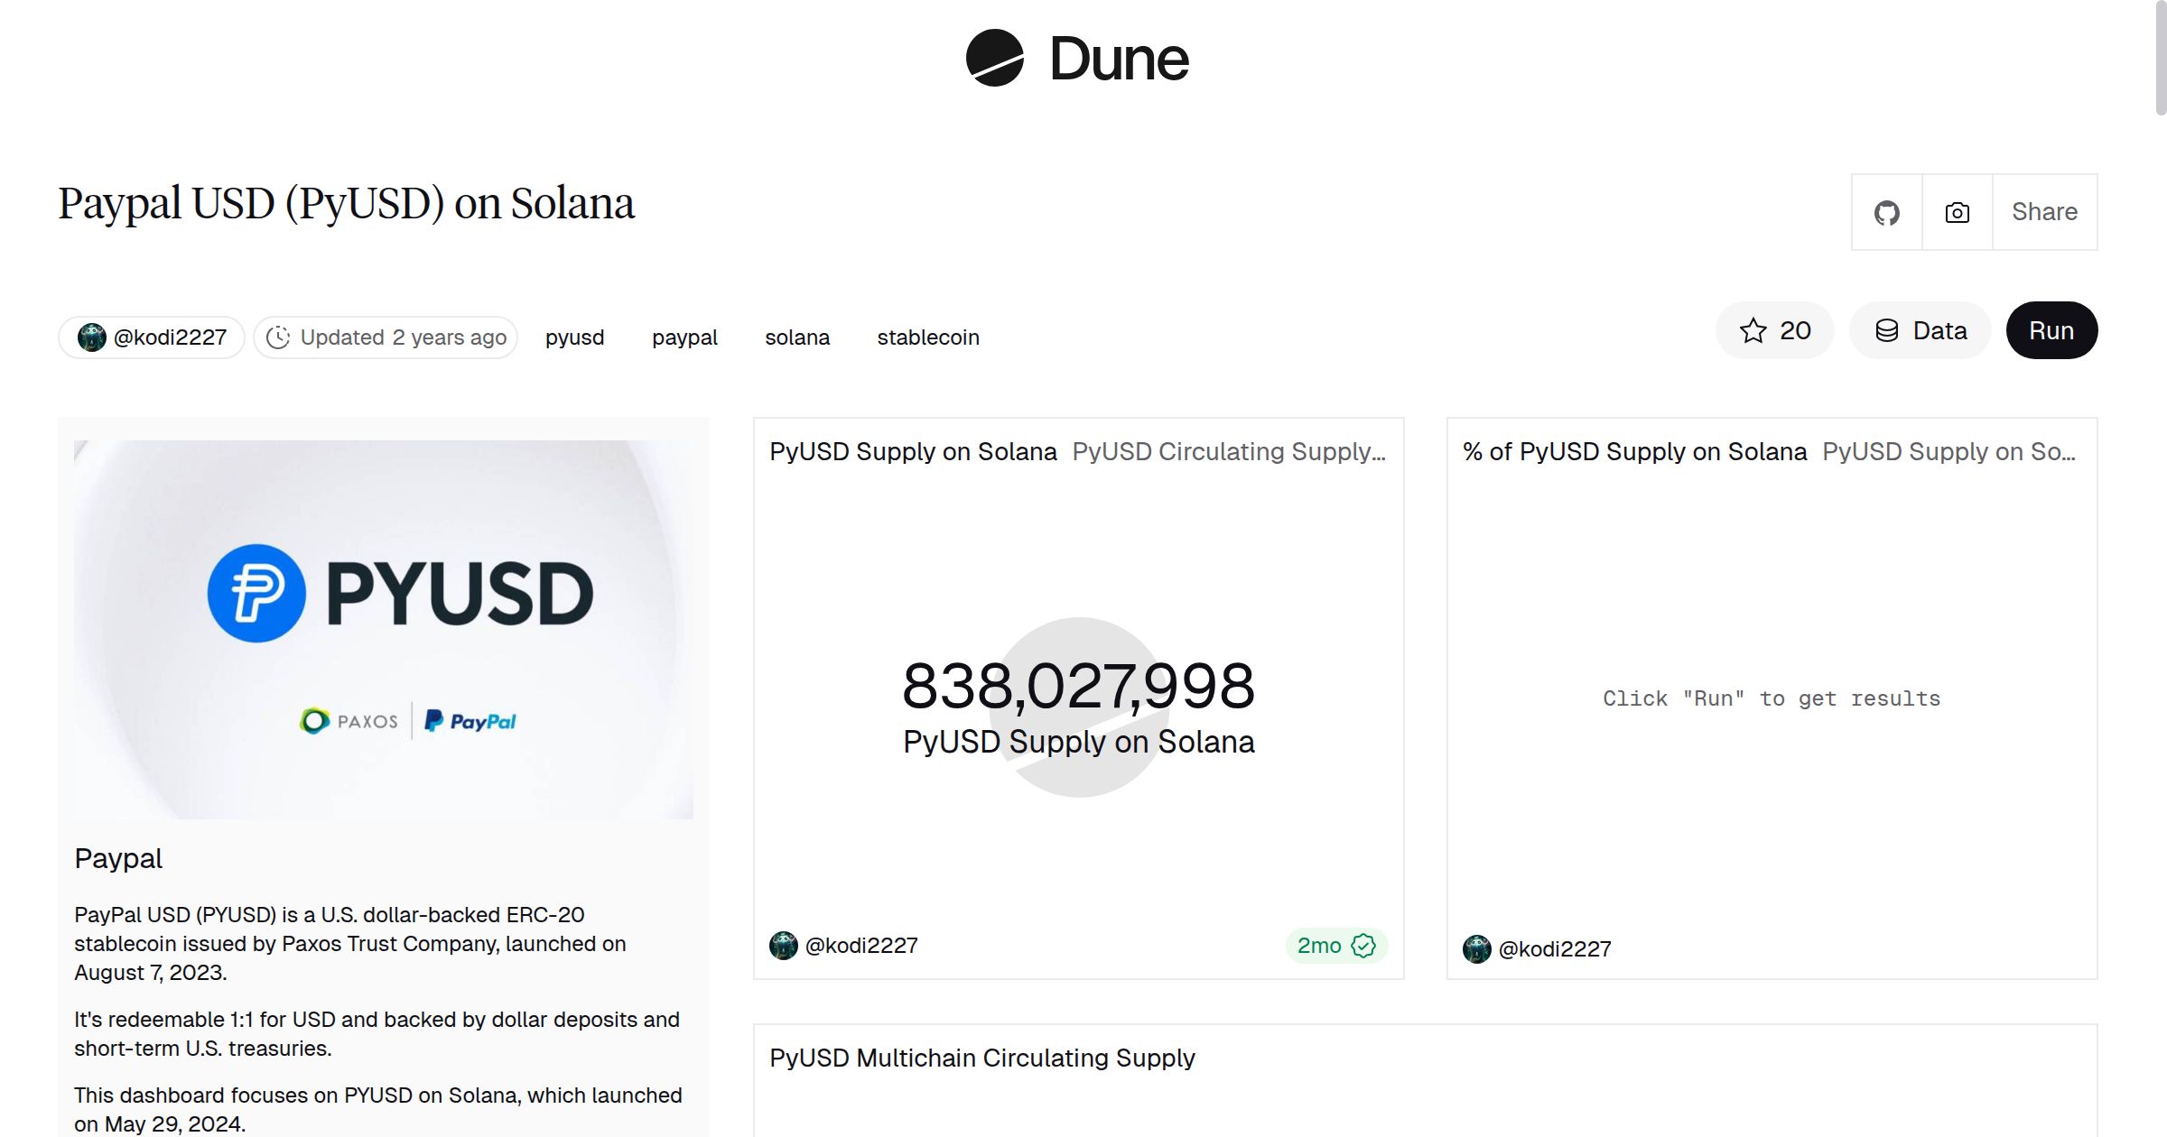2167x1137 pixels.
Task: Open the dashboard's GitHub repository icon
Action: pyautogui.click(x=1886, y=212)
